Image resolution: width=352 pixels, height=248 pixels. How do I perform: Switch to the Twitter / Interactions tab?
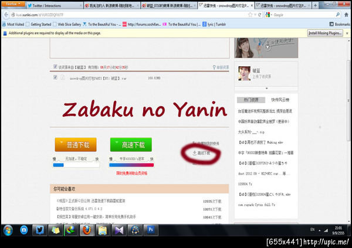pos(55,6)
